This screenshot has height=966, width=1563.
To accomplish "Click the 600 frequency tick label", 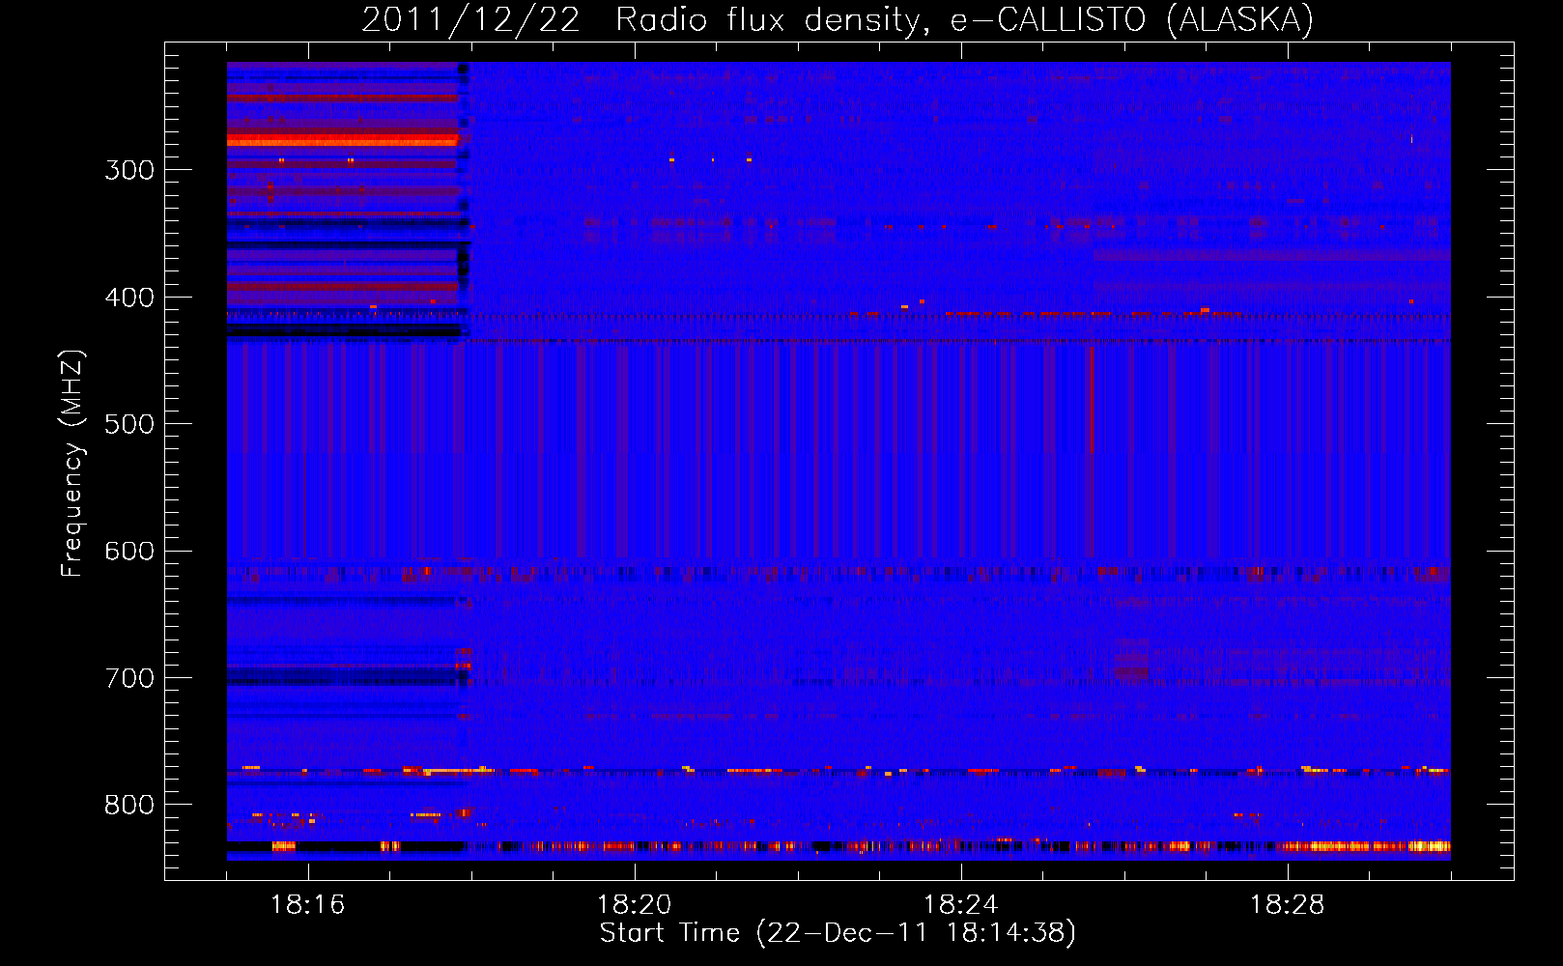I will pyautogui.click(x=129, y=552).
